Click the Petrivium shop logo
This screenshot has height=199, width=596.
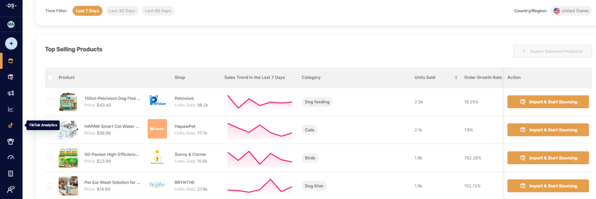157,101
